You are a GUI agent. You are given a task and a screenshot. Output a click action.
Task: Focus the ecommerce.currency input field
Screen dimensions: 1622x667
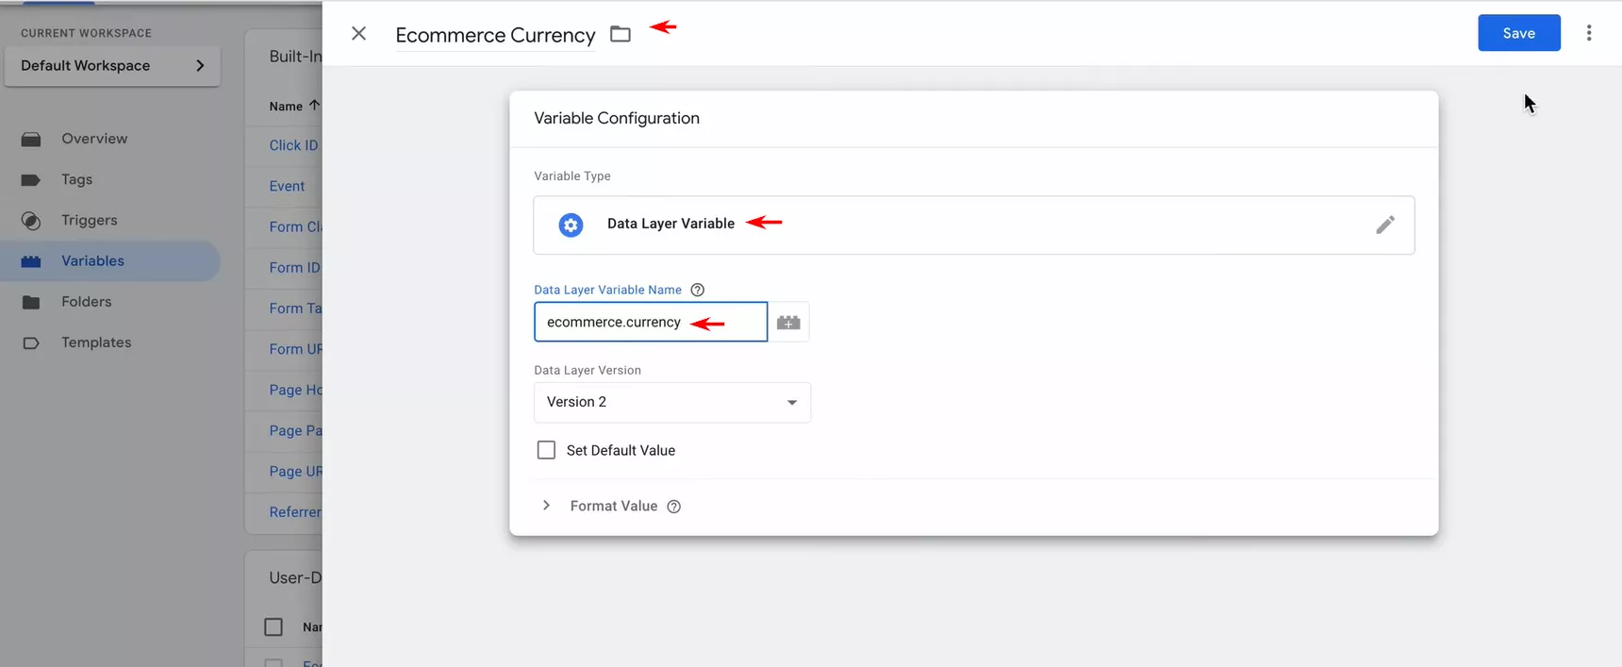[x=651, y=322]
